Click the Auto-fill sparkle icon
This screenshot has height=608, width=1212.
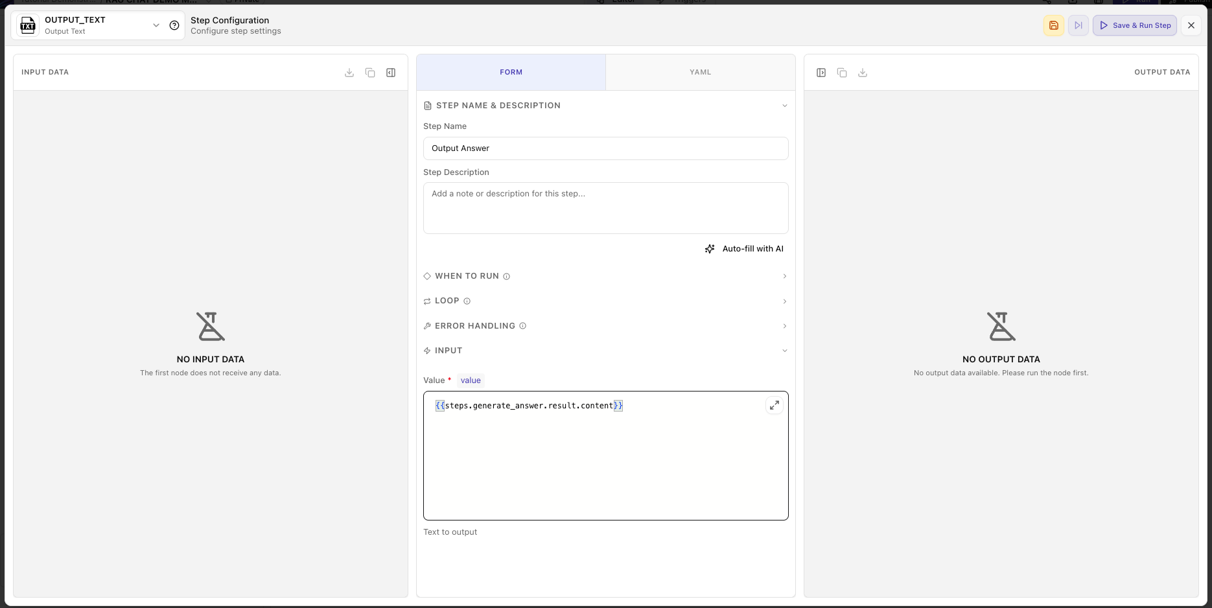[710, 249]
